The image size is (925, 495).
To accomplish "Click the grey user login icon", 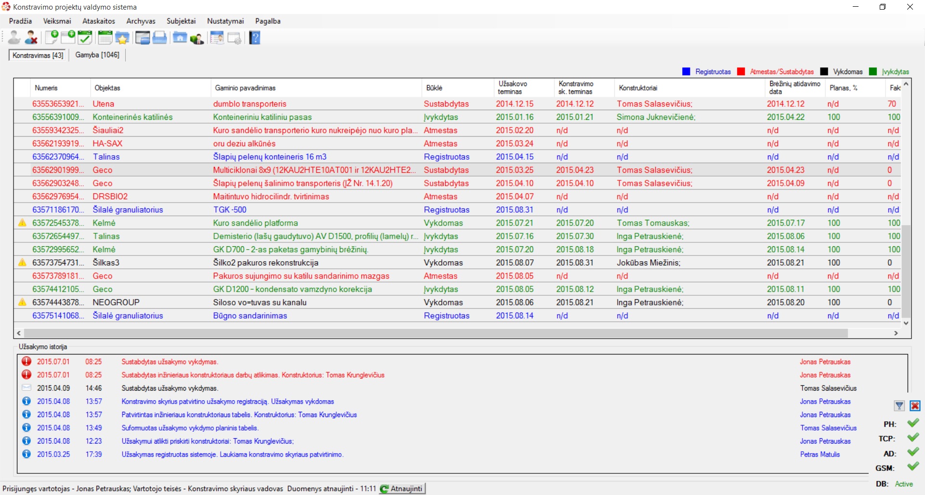I will point(14,38).
